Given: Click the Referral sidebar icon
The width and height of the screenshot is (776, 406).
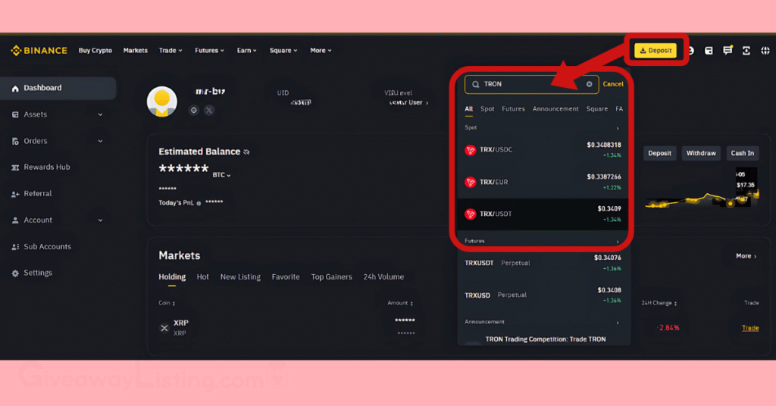Looking at the screenshot, I should [15, 194].
